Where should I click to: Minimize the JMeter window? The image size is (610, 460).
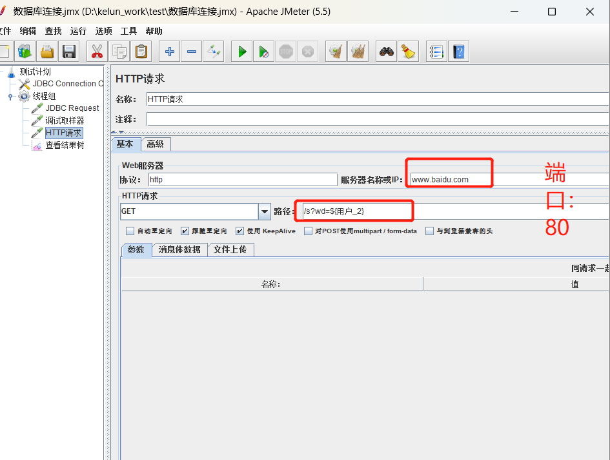click(x=514, y=12)
